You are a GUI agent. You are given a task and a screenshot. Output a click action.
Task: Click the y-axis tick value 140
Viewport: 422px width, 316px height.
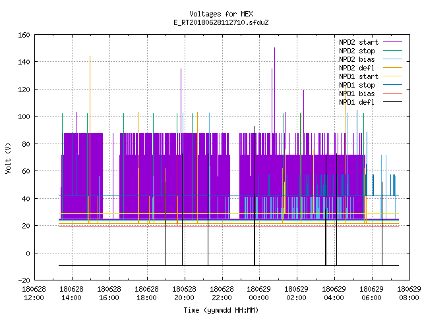tap(24, 62)
